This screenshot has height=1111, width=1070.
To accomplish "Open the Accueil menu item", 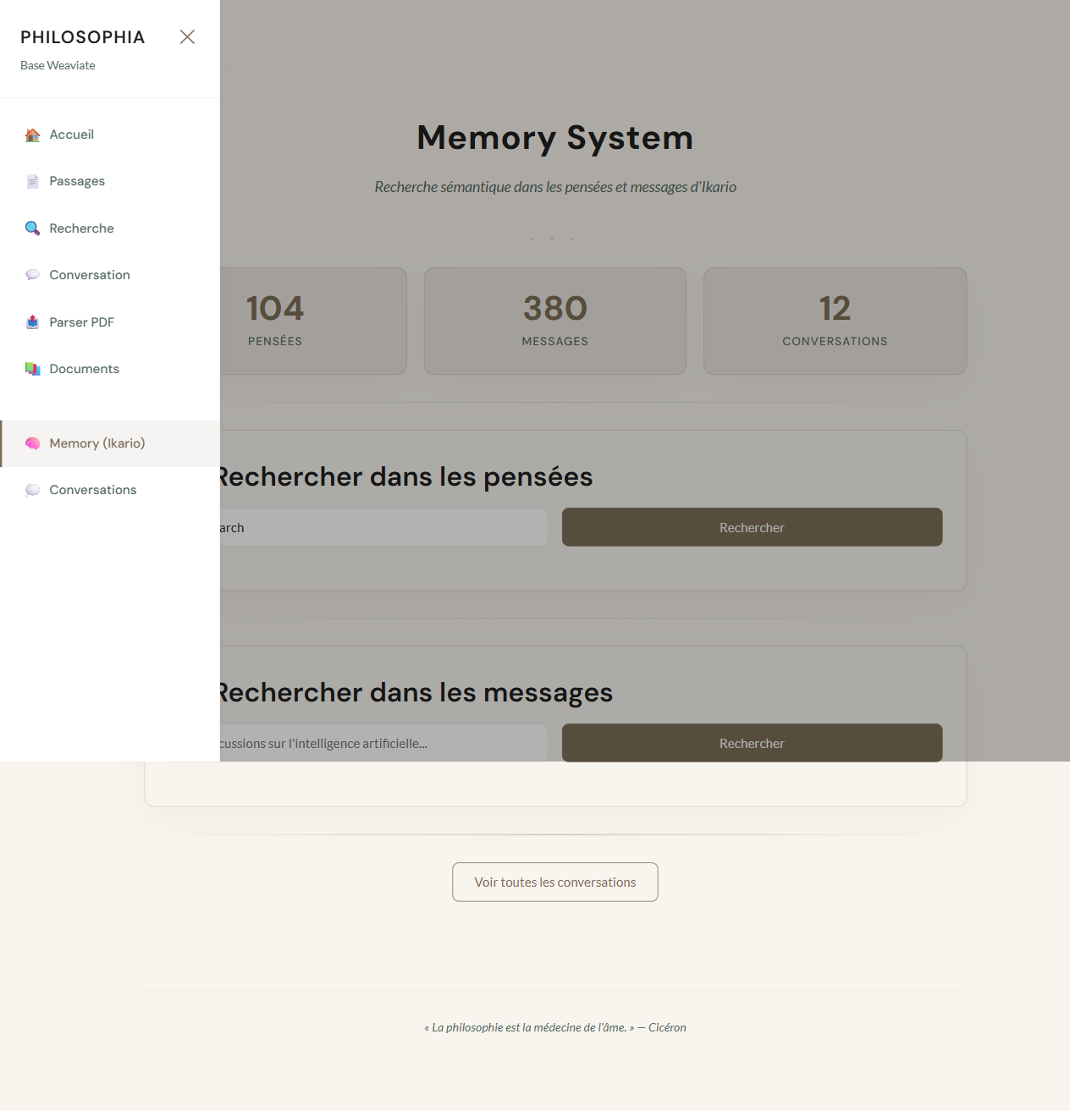I will coord(72,135).
